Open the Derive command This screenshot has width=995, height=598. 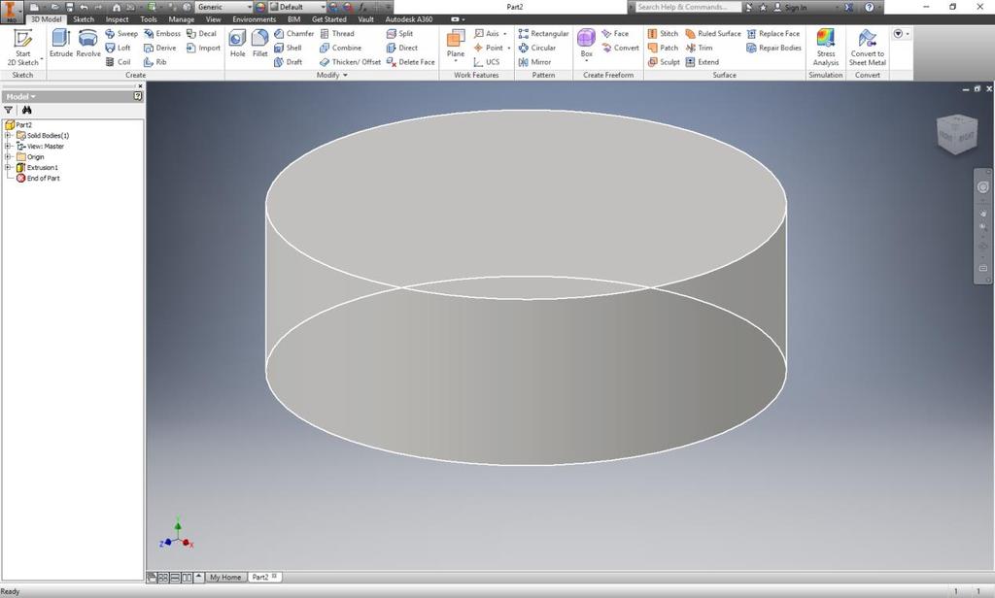[x=160, y=48]
